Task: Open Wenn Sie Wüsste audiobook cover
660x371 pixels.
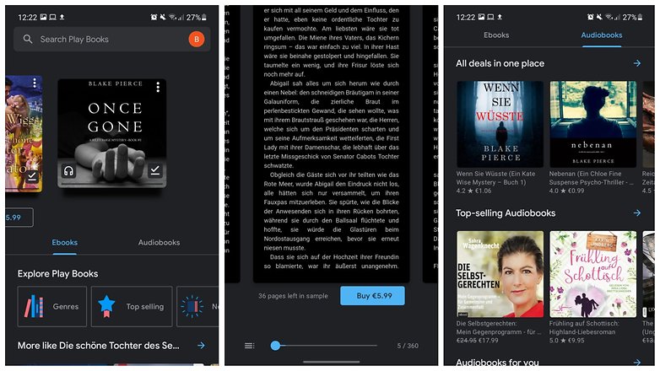Action: 500,125
